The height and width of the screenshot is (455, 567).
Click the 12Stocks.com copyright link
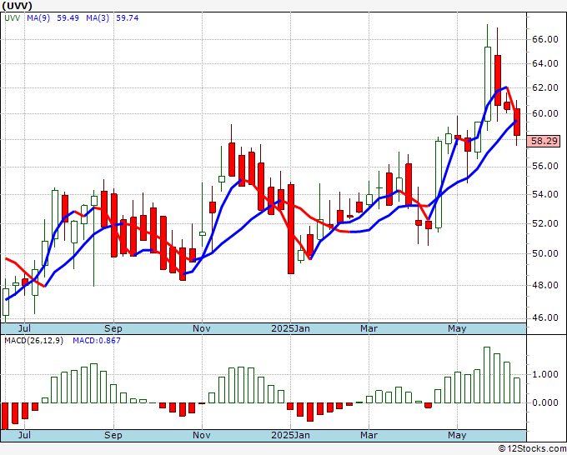(x=532, y=448)
